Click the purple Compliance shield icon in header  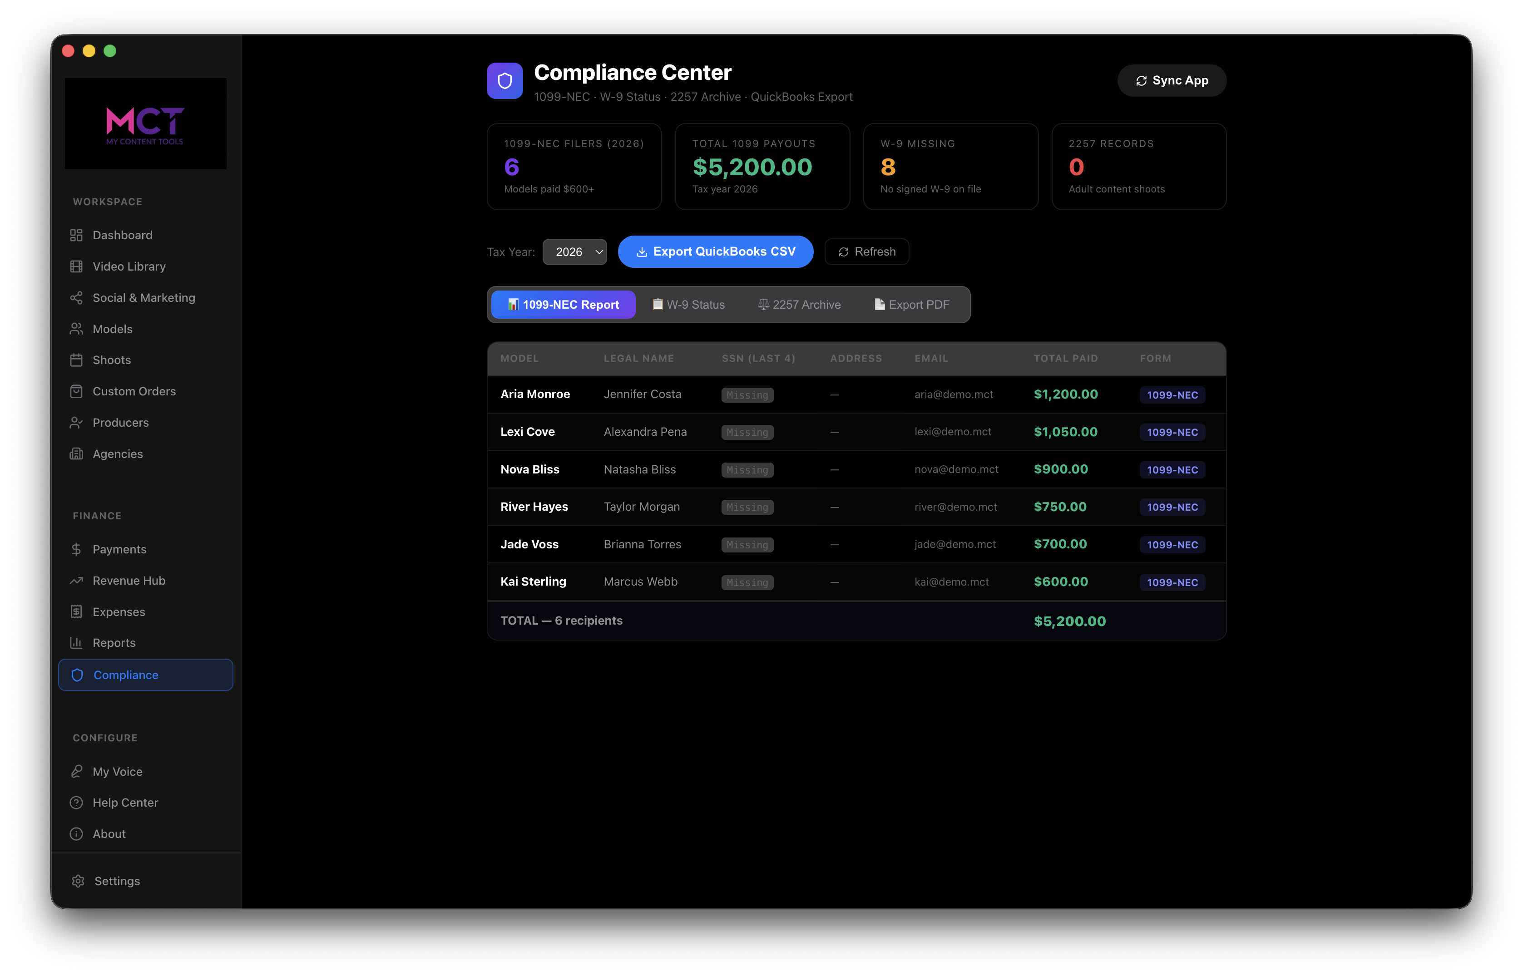(504, 80)
